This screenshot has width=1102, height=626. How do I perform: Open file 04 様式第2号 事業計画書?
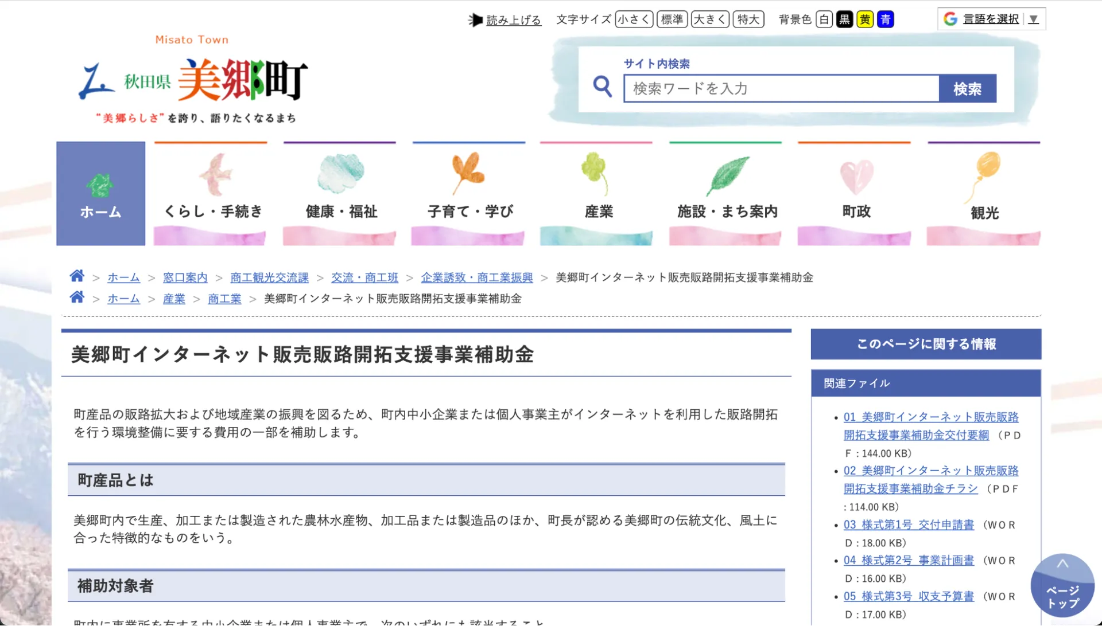[909, 560]
